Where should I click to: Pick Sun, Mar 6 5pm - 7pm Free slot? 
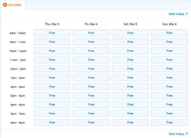170,114
